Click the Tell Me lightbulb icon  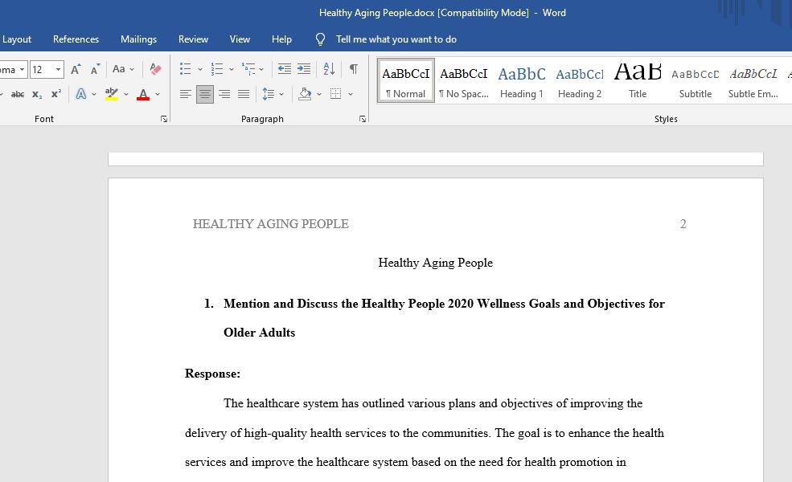pyautogui.click(x=320, y=39)
